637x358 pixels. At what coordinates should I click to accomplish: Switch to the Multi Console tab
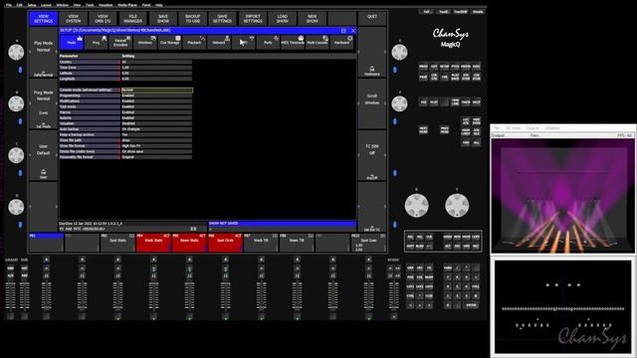[318, 42]
